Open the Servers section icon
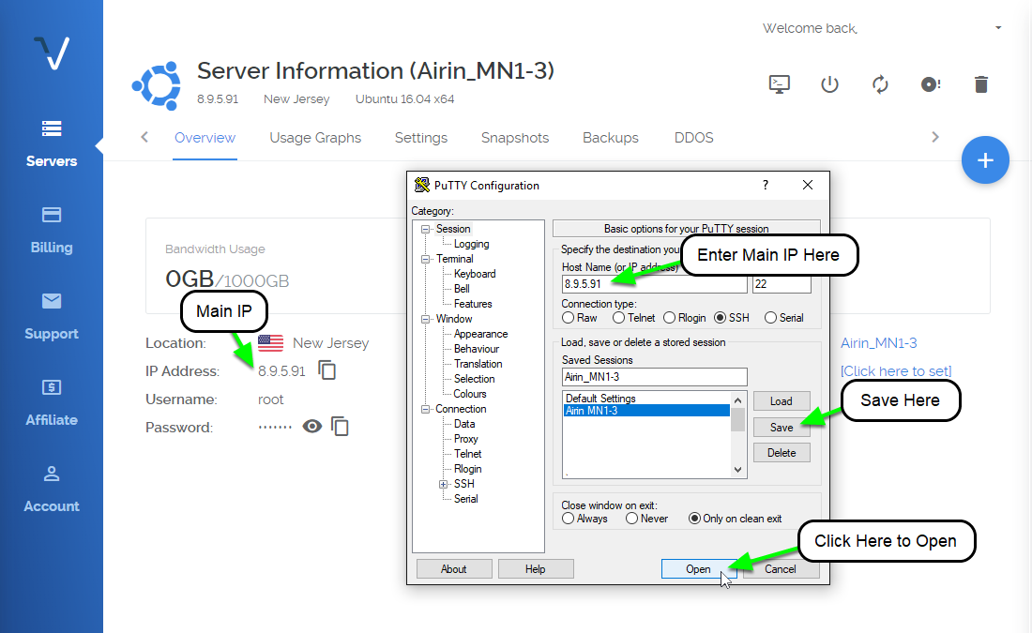Viewport: 1032px width, 633px height. (x=52, y=128)
